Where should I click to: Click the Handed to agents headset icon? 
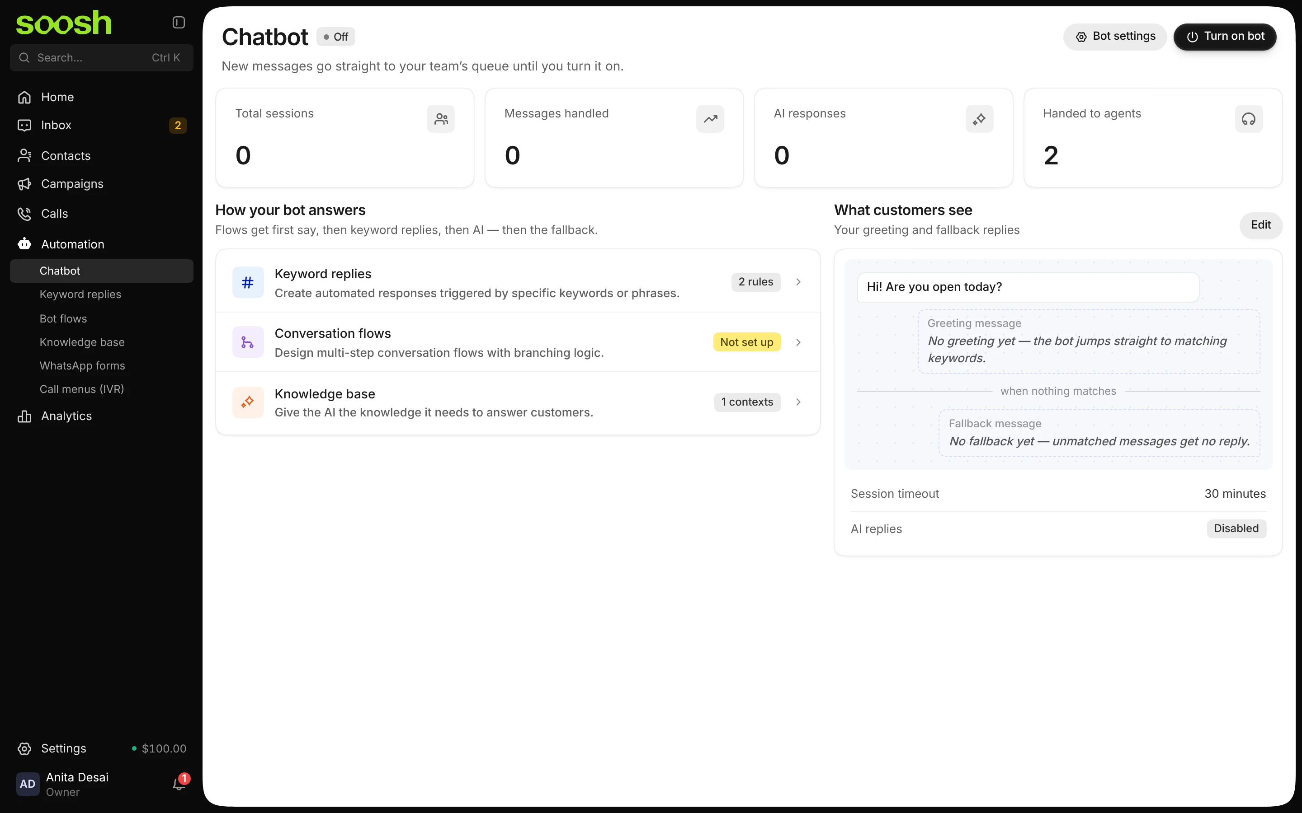1249,119
